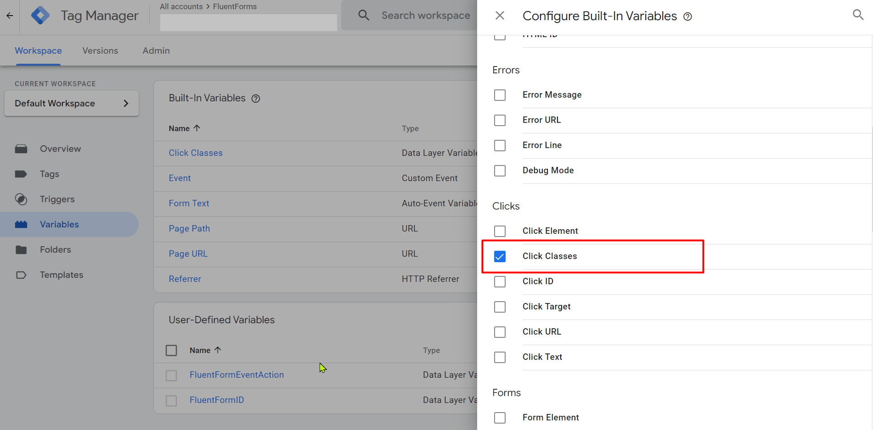Open the Referrer variable link
This screenshot has height=430, width=873.
tap(185, 279)
